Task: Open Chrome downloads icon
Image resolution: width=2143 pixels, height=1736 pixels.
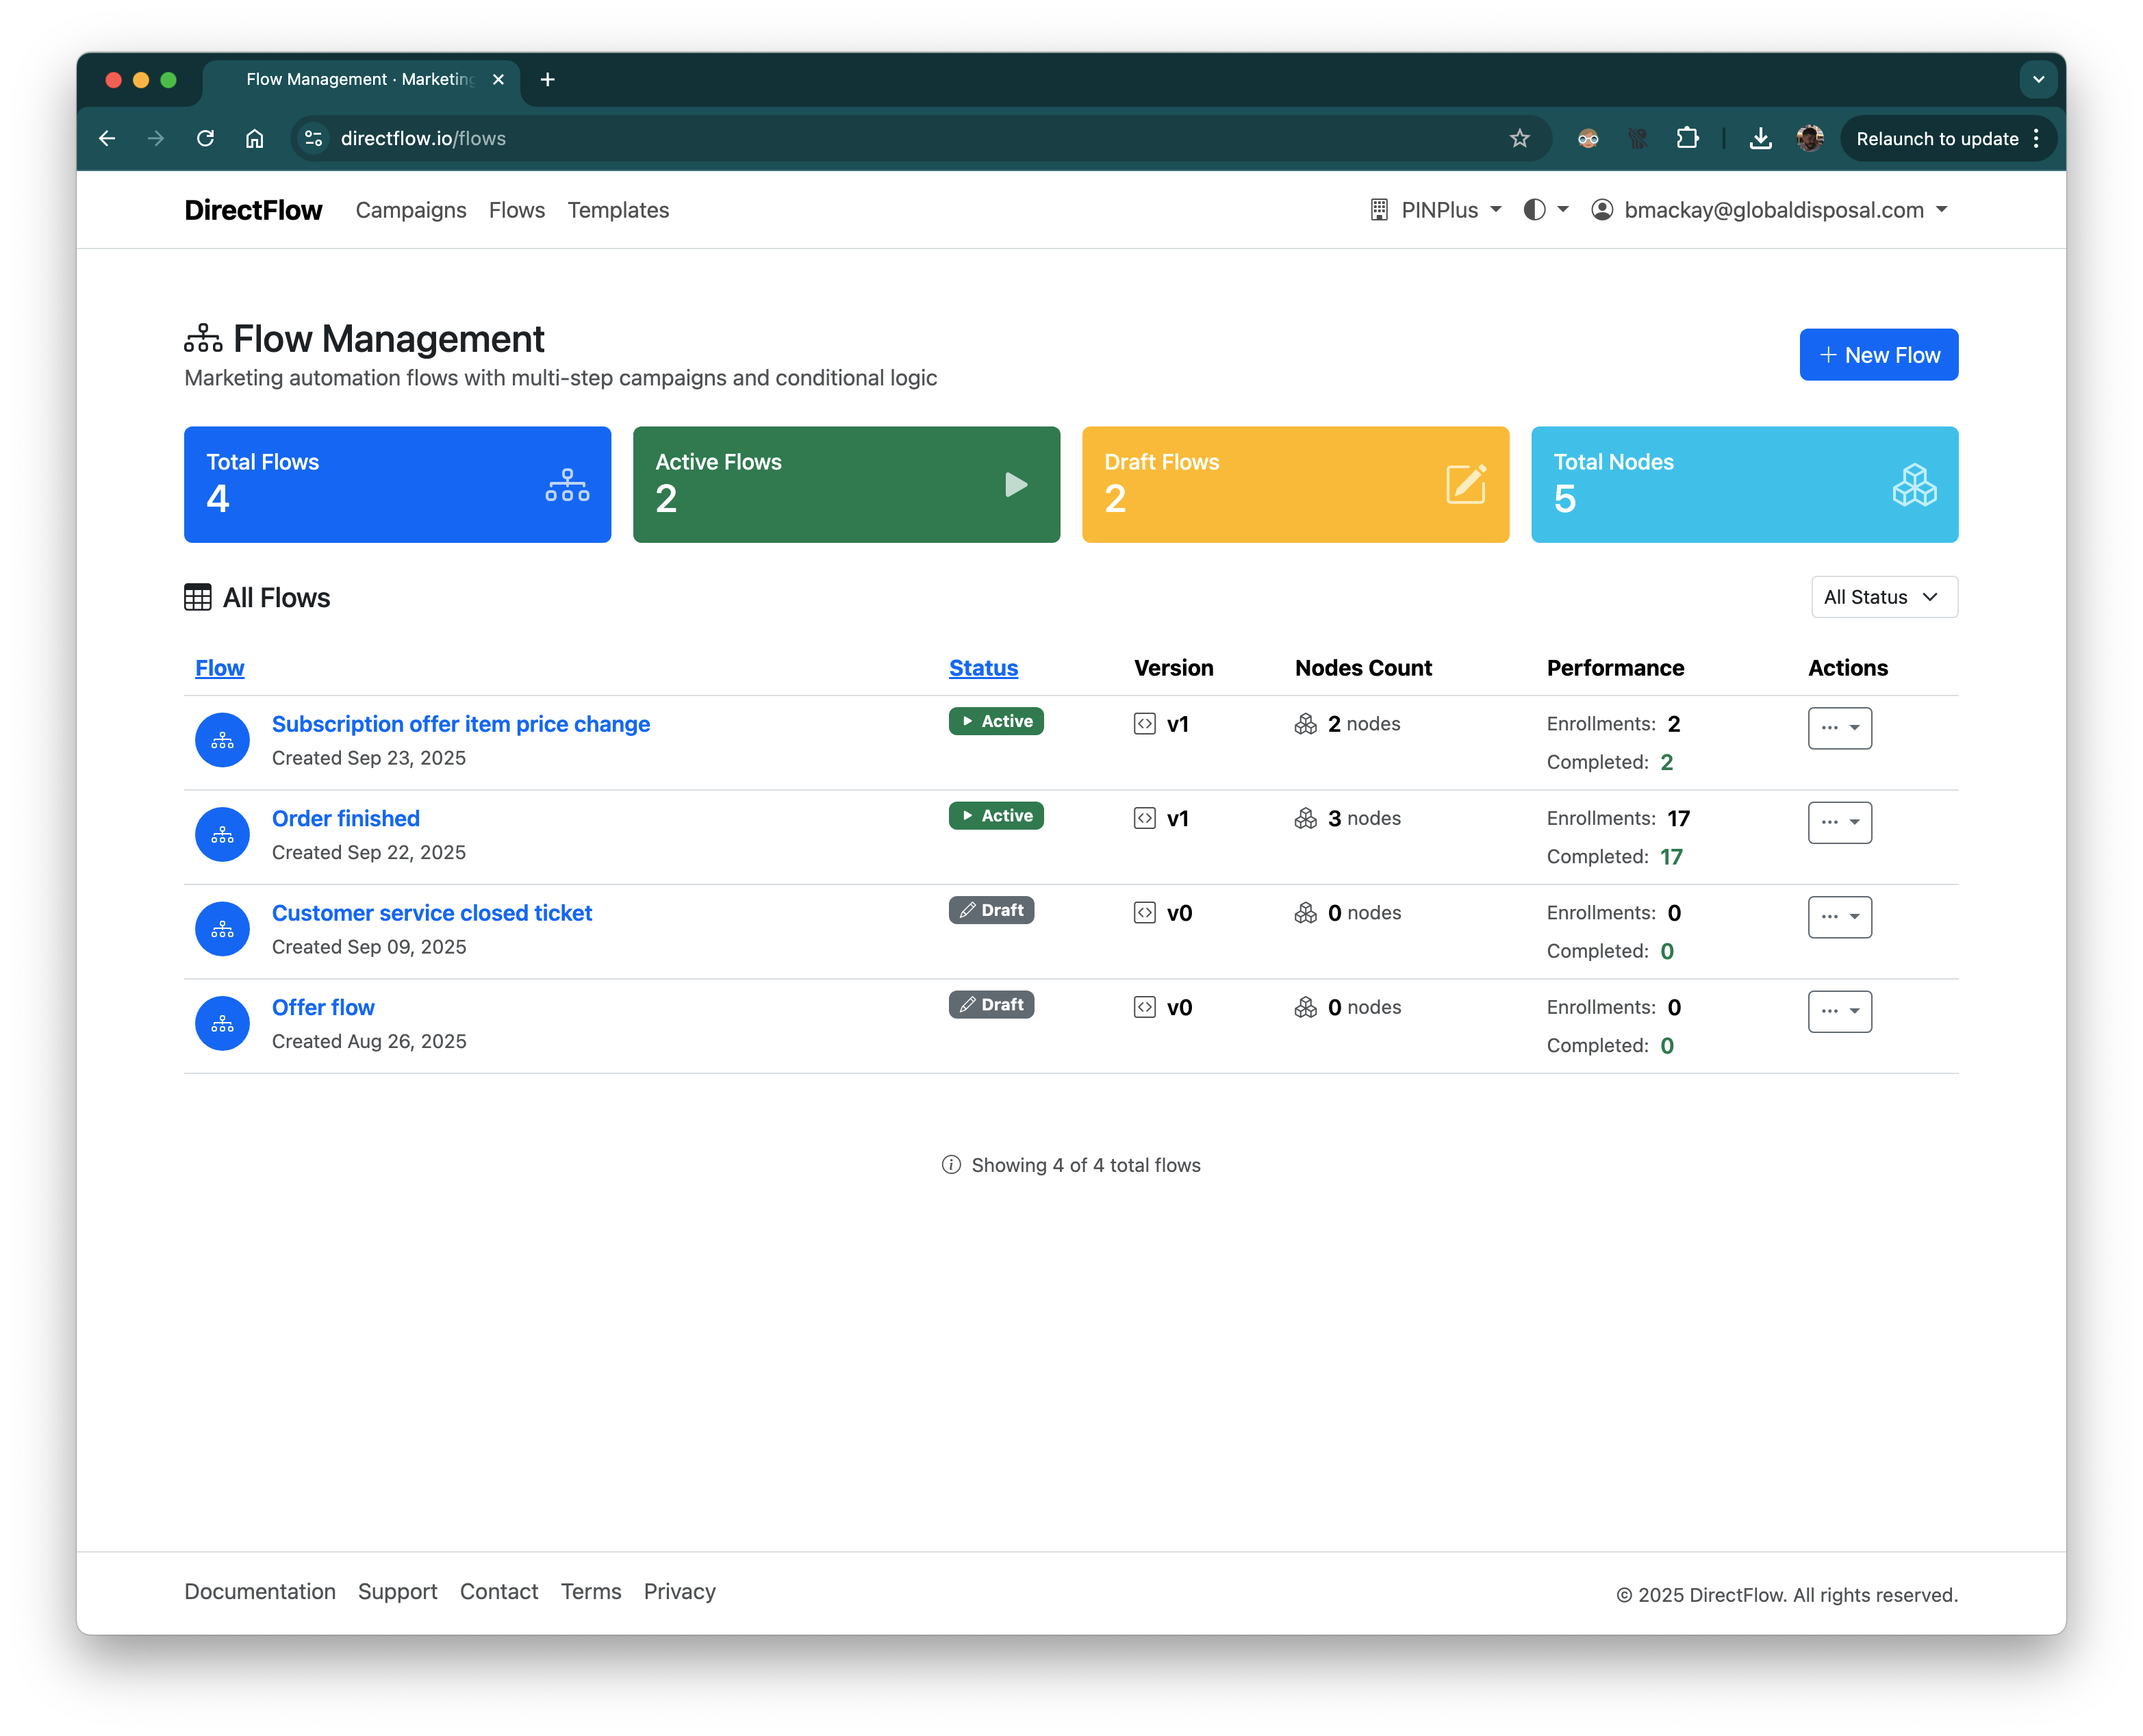Action: (1760, 139)
